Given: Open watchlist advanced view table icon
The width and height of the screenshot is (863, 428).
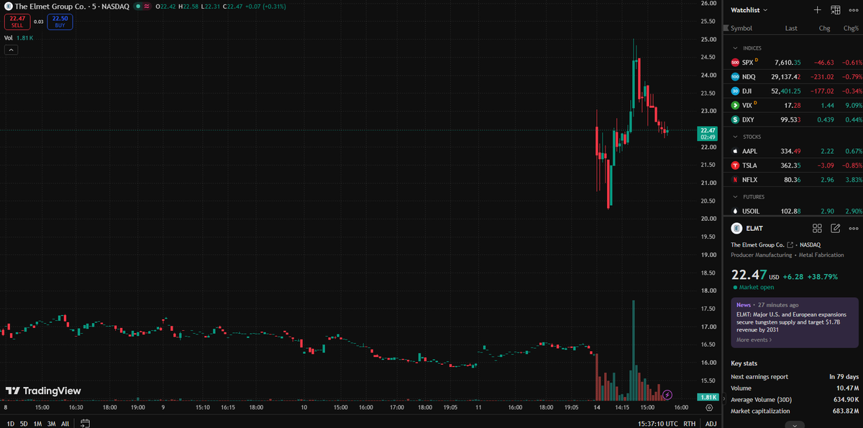Looking at the screenshot, I should pyautogui.click(x=836, y=10).
